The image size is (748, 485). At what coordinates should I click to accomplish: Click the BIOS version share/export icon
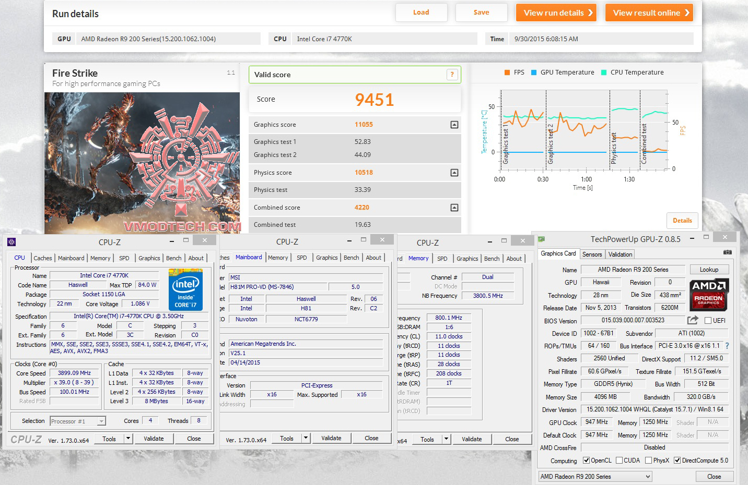click(693, 320)
